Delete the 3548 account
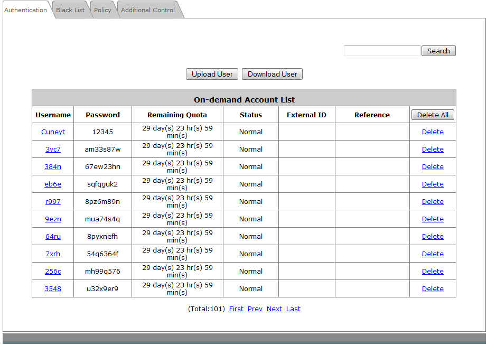 [x=433, y=289]
